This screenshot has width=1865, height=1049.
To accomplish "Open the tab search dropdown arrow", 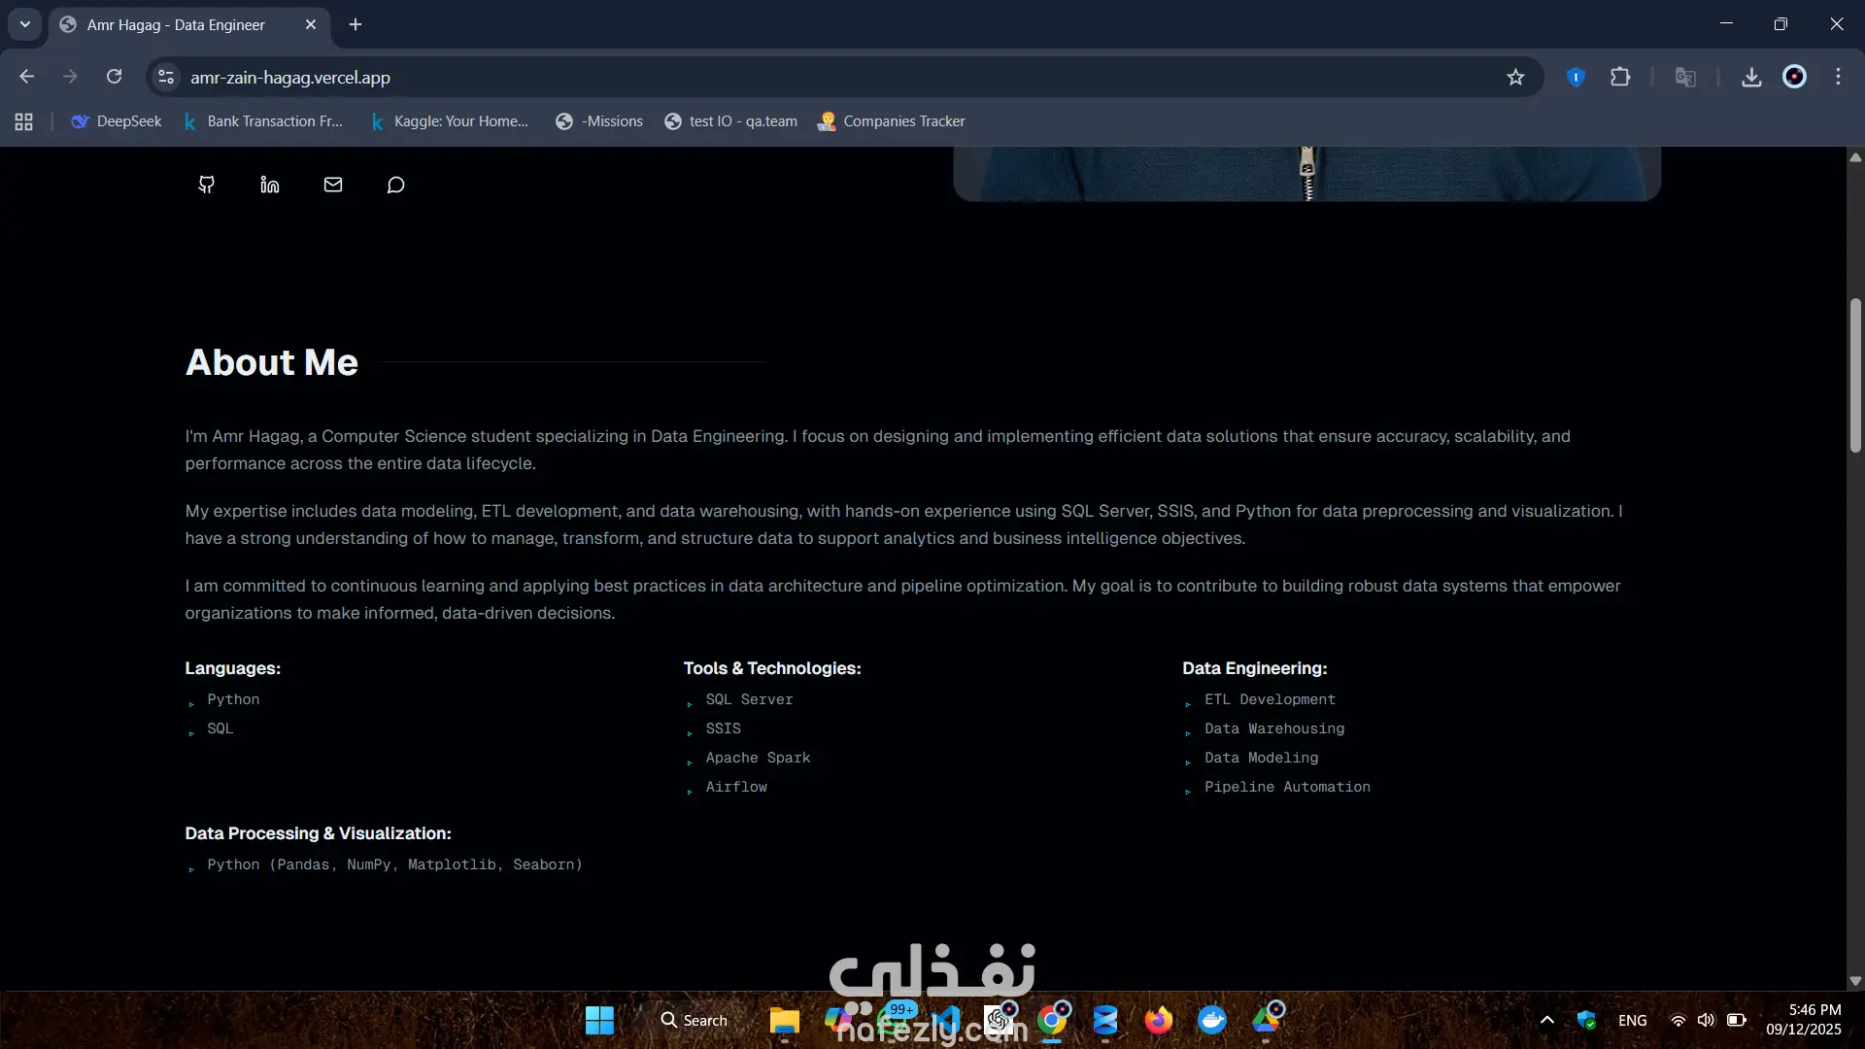I will click(x=25, y=24).
